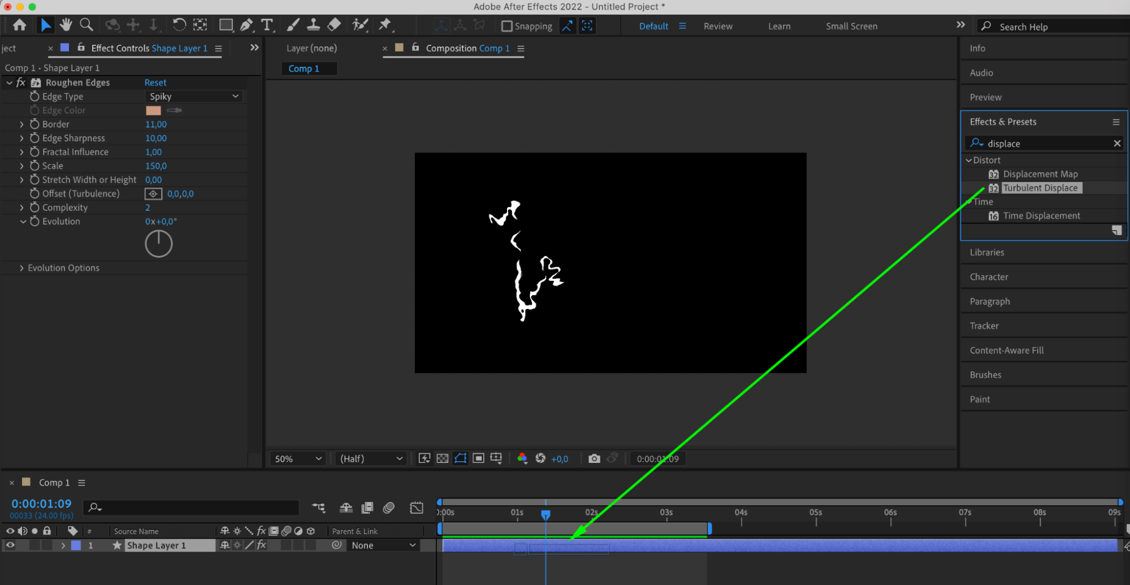Select the Rectangle shape tool

click(x=226, y=25)
